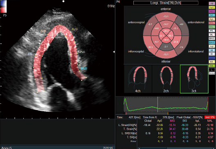Image resolution: width=216 pixels, height=149 pixels.
Task: Toggle the blue BAS legend button
Action: pyautogui.click(x=212, y=42)
